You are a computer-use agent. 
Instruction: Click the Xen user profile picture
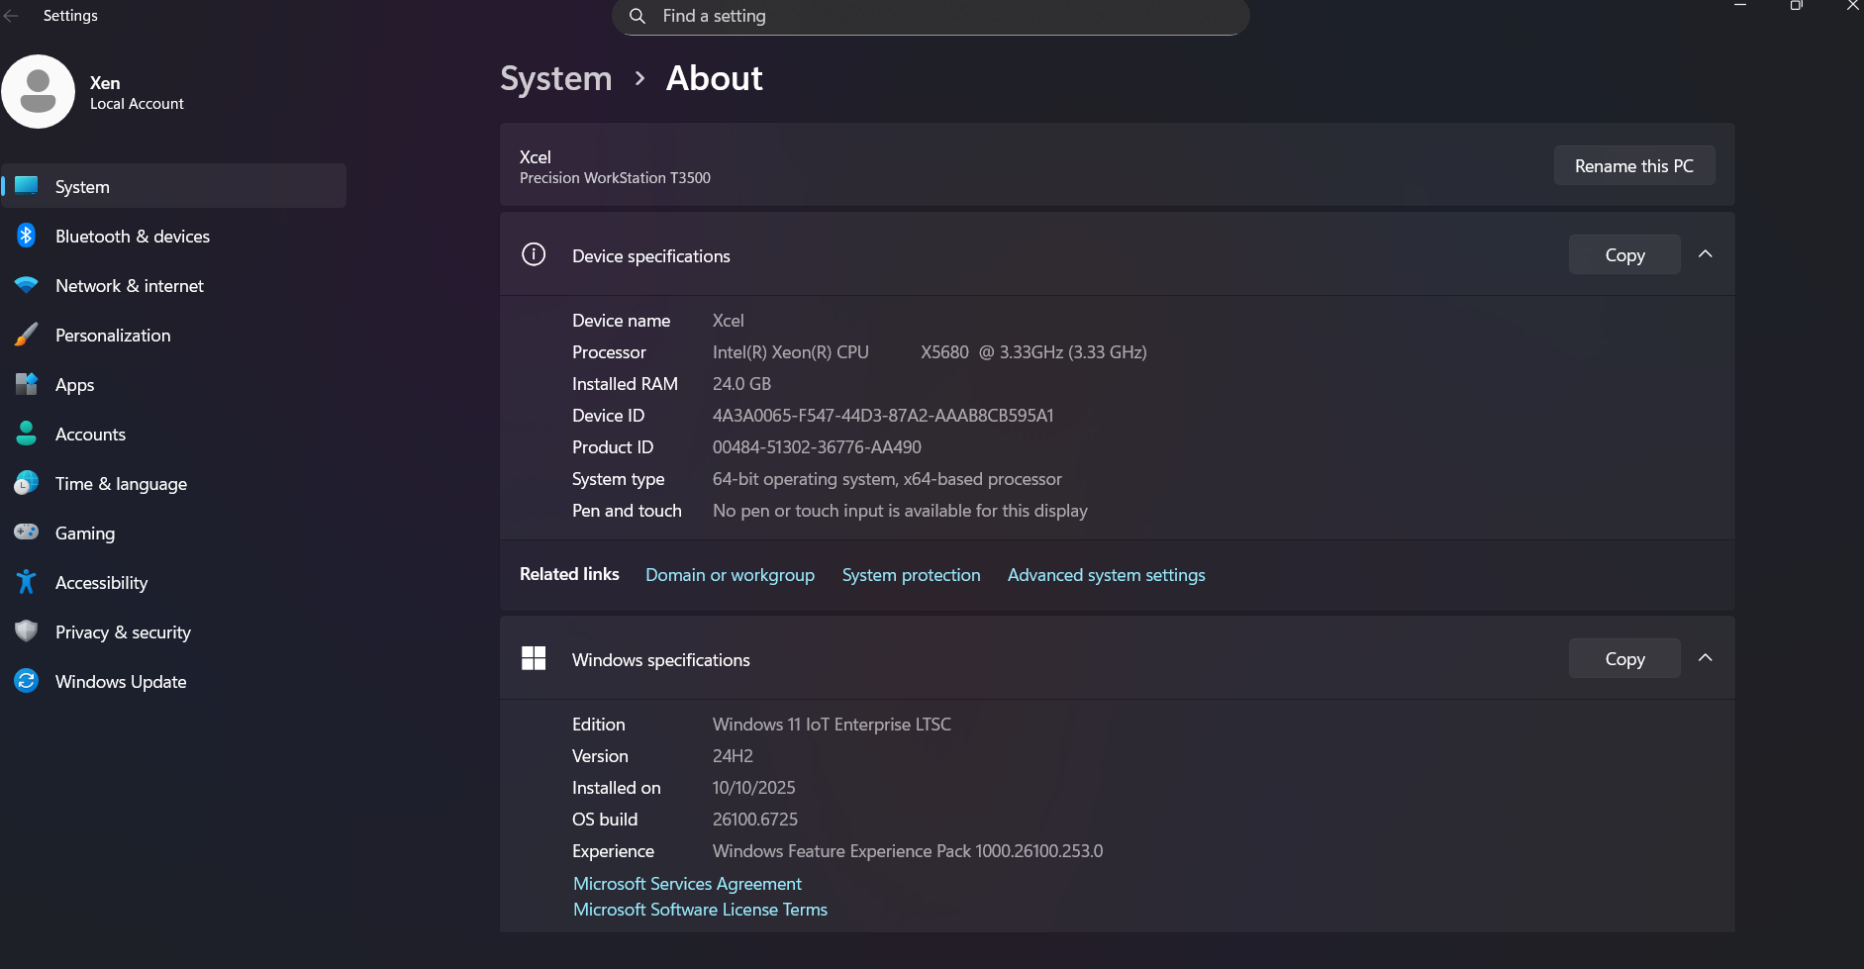pos(39,92)
